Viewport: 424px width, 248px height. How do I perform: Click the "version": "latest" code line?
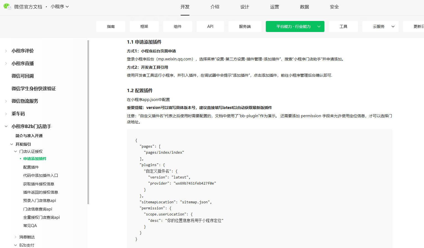[x=169, y=177]
